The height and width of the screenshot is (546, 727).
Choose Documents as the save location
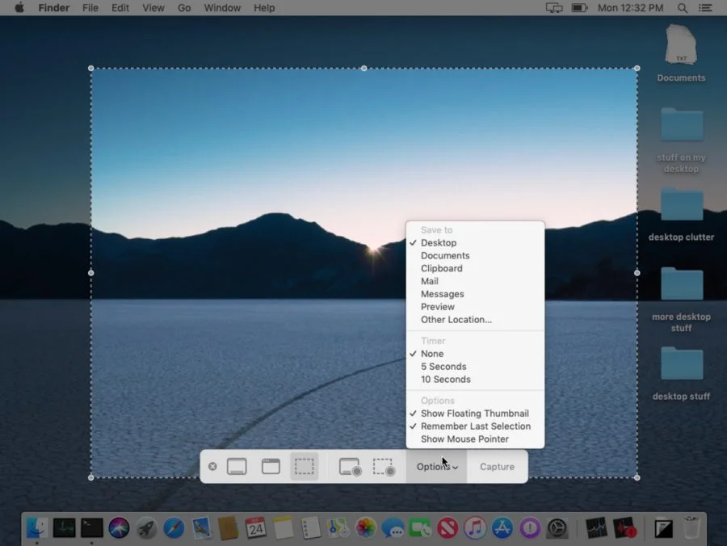tap(475, 256)
